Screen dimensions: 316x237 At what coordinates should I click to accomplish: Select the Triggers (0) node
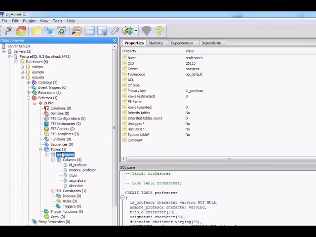(x=72, y=206)
